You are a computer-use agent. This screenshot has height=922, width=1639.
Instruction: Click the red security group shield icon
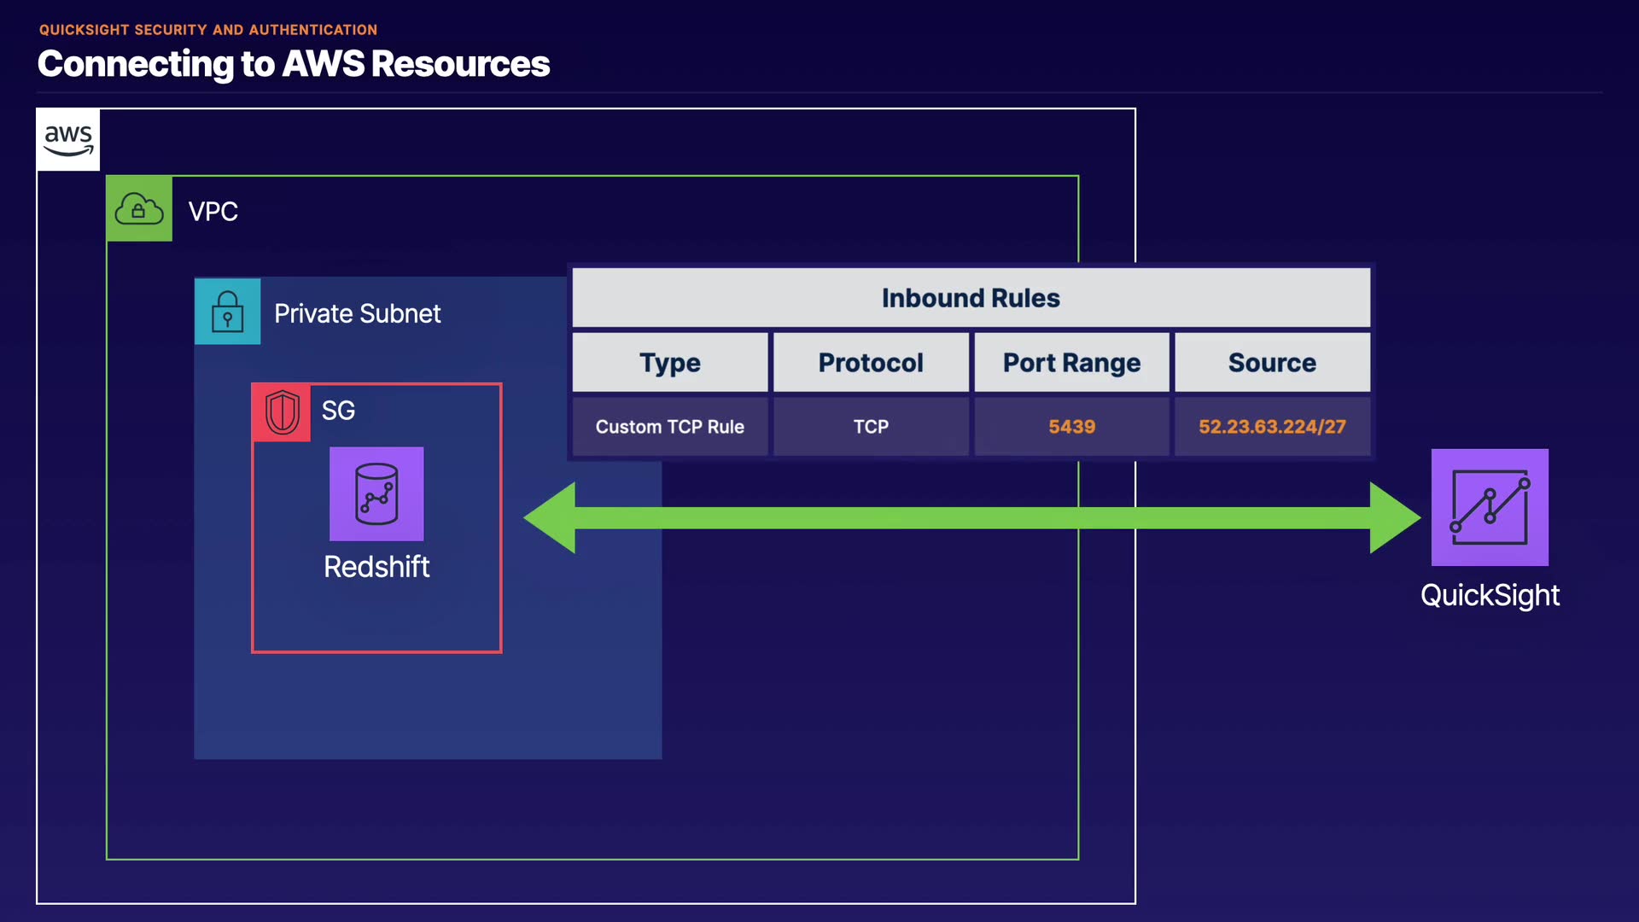282,412
